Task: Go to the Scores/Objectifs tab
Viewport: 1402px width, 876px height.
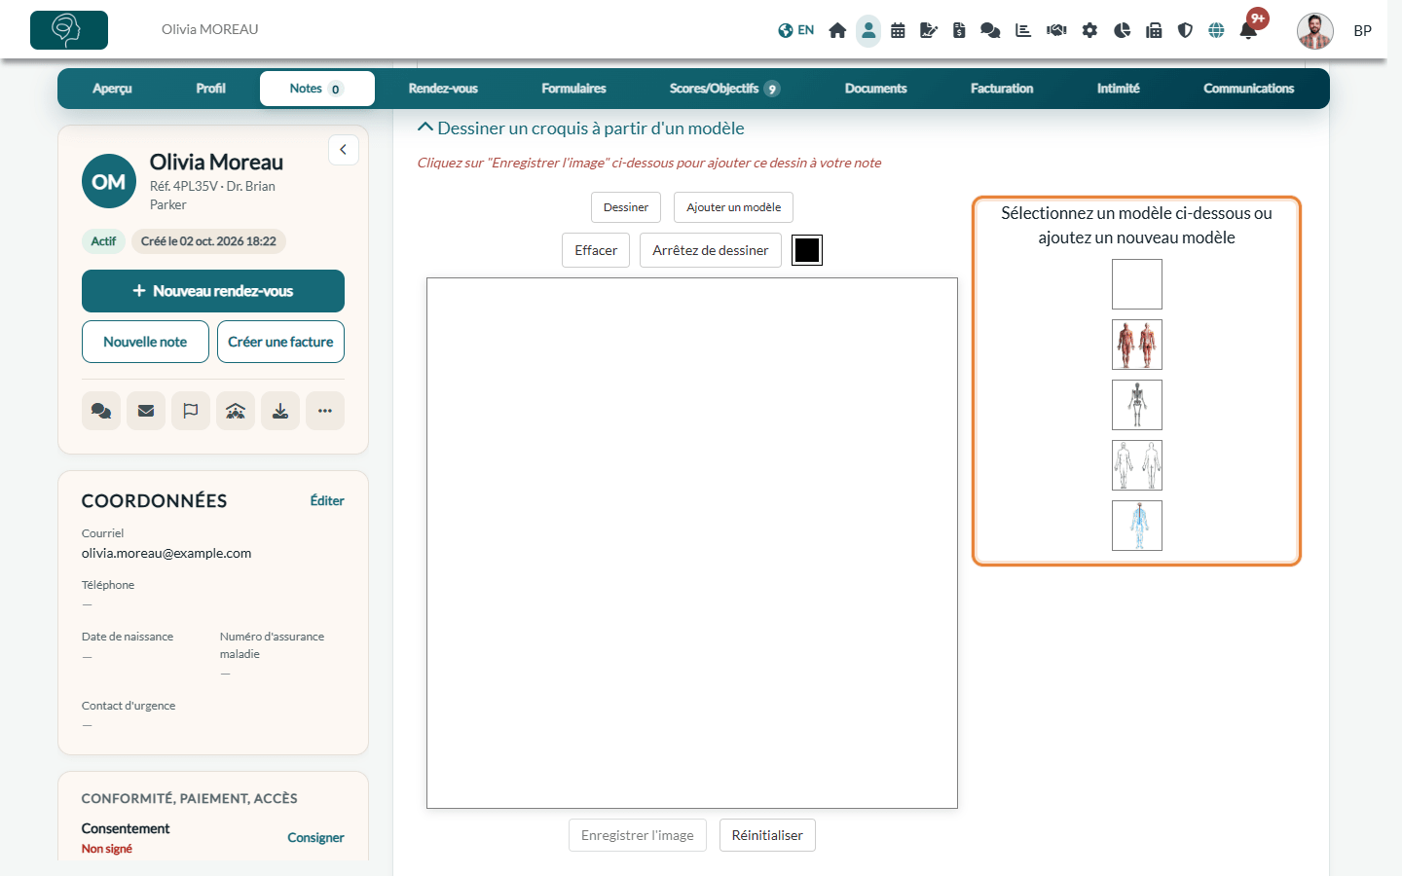Action: click(x=724, y=89)
